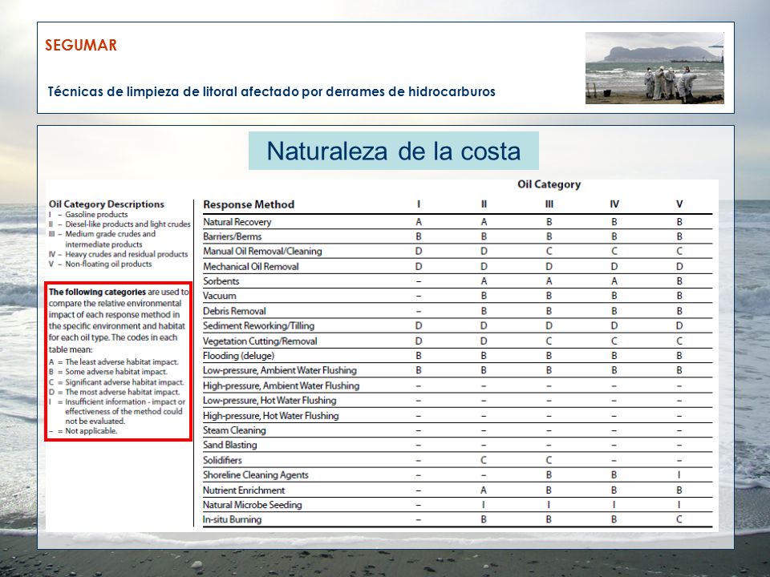Click the 'Response Method' column header
This screenshot has height=577, width=770.
tap(249, 204)
